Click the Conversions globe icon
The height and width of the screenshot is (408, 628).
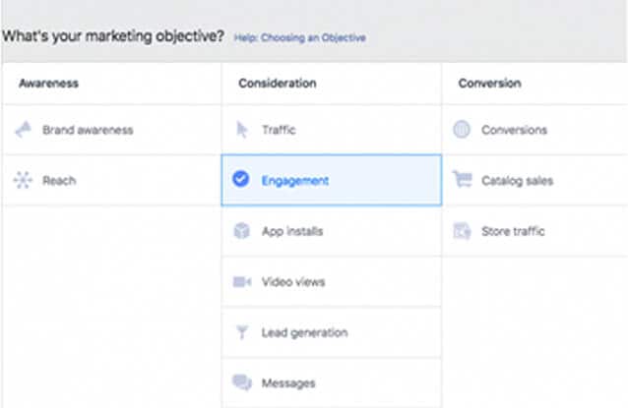[x=462, y=130]
